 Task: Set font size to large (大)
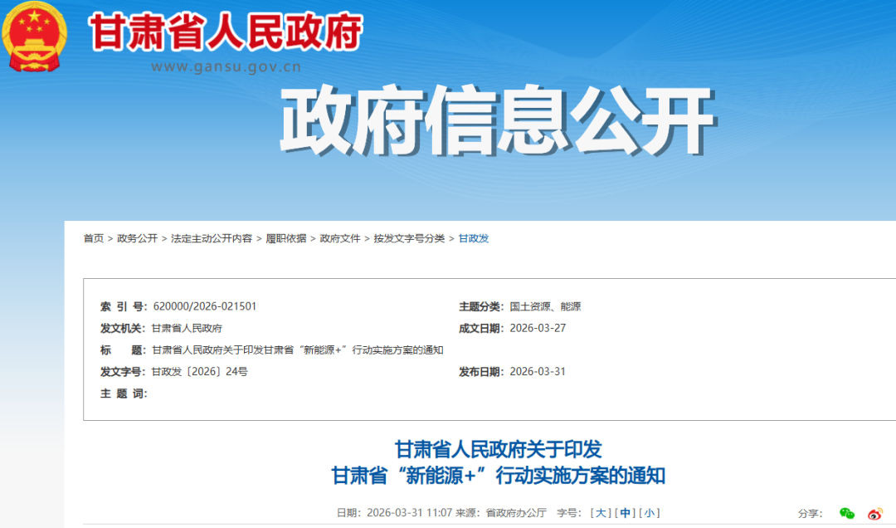pyautogui.click(x=601, y=513)
